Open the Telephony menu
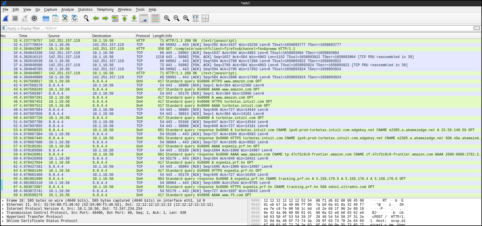 coord(105,9)
